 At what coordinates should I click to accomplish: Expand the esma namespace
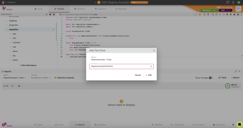10,51
